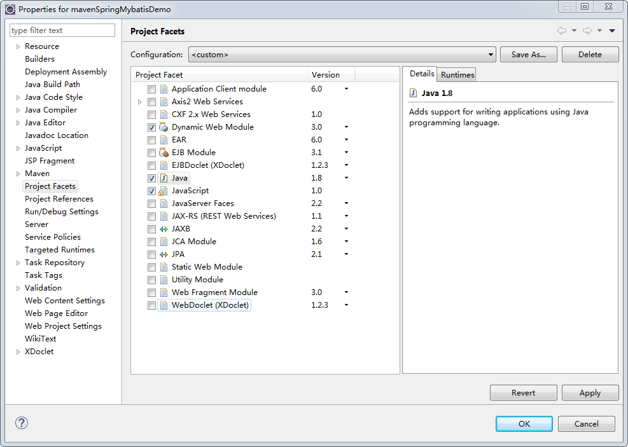Click the Application Client module document icon

coord(164,89)
